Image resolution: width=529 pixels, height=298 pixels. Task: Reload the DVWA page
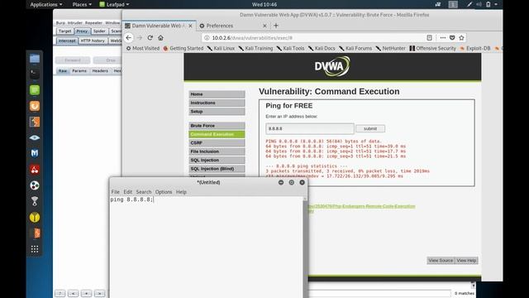[x=150, y=38]
